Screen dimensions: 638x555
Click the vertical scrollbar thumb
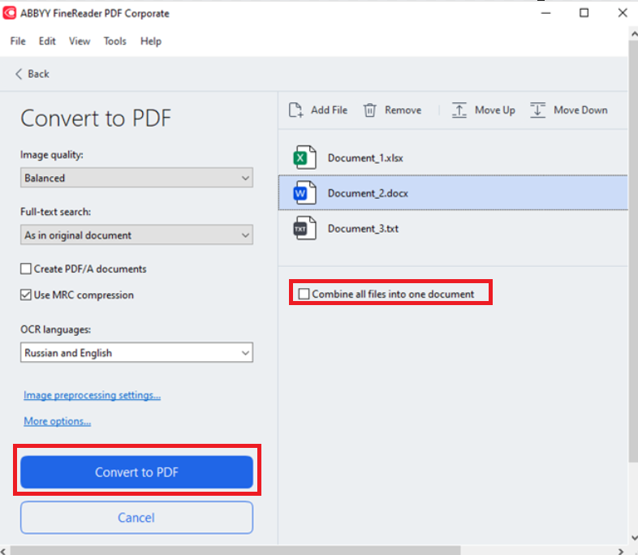pyautogui.click(x=633, y=252)
